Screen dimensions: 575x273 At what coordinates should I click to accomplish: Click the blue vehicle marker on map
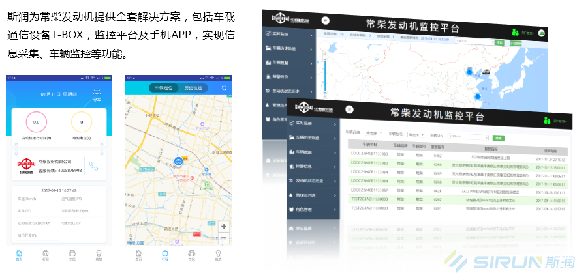pos(178,161)
